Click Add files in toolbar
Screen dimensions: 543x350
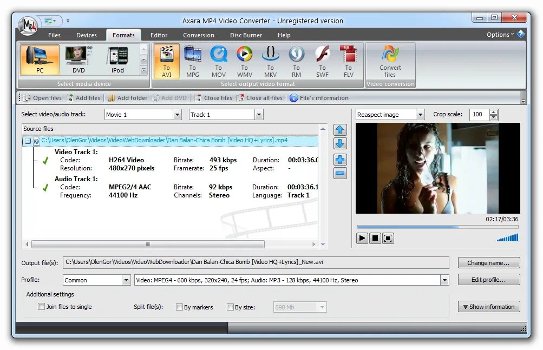coord(84,98)
